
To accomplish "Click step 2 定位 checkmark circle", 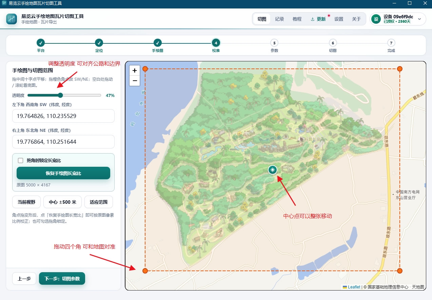I will (99, 43).
